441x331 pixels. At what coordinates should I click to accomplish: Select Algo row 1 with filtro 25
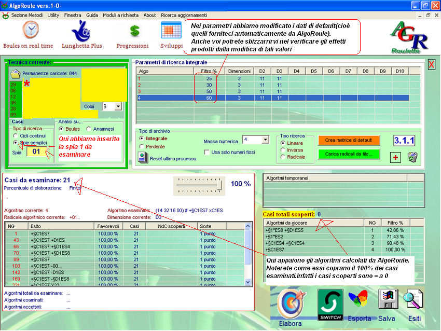point(272,78)
